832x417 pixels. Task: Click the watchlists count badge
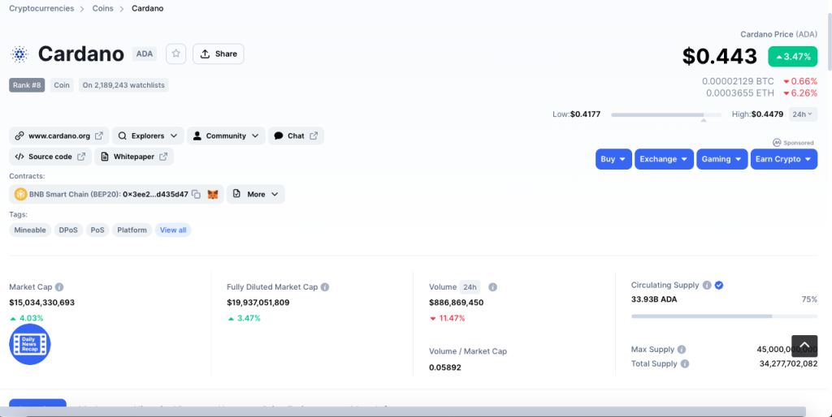[123, 84]
